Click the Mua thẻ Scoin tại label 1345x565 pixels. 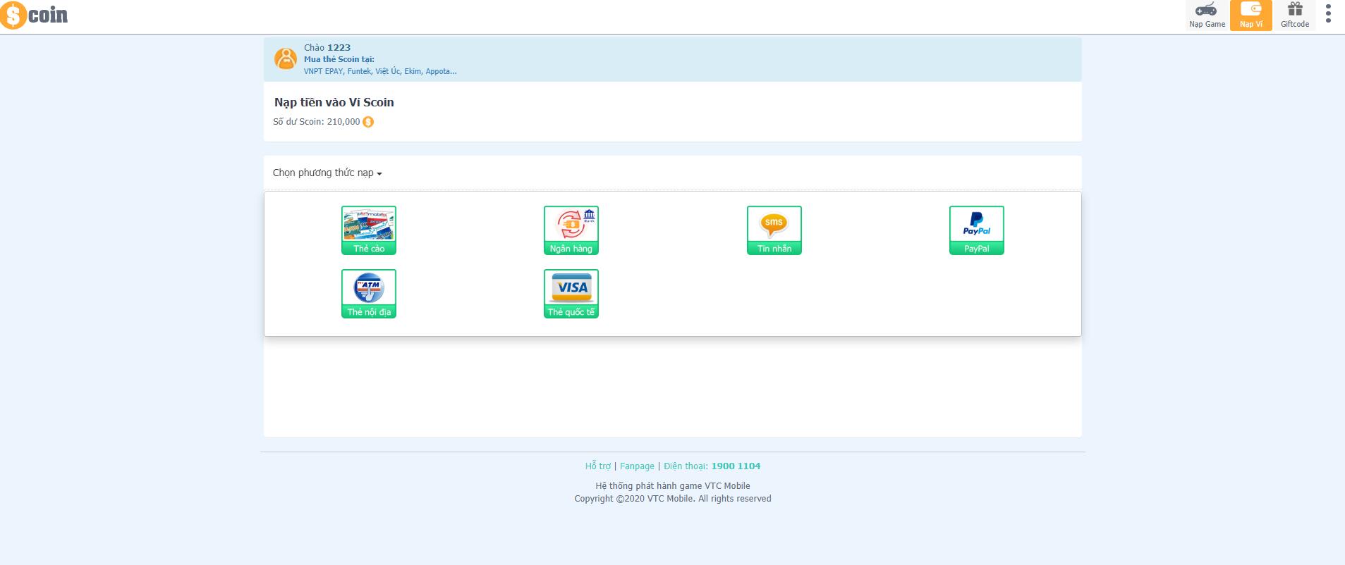click(339, 59)
